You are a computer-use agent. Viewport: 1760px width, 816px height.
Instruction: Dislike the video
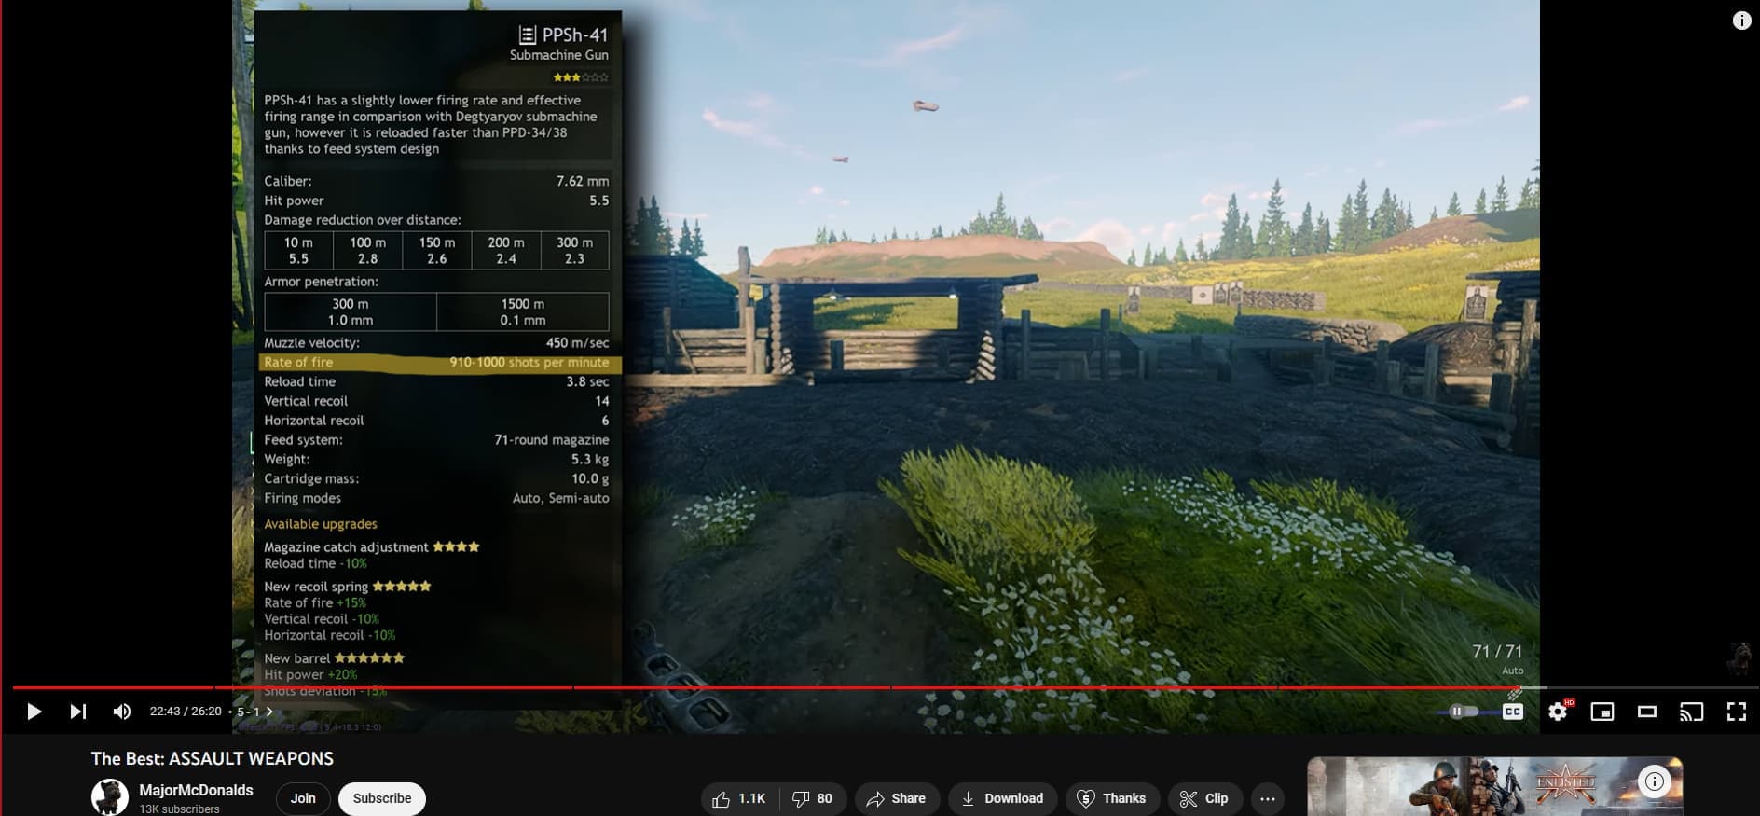coord(812,798)
